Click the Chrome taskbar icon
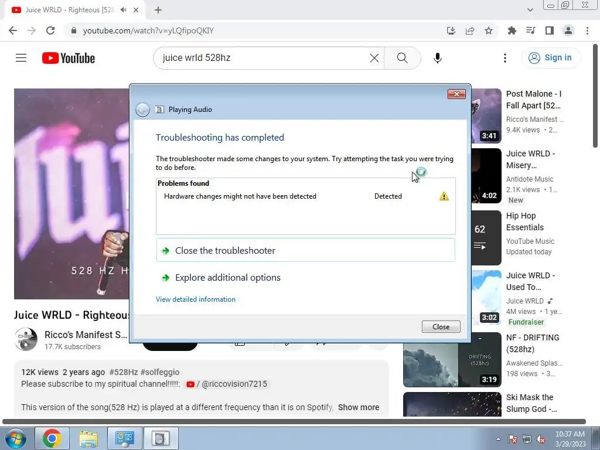The height and width of the screenshot is (450, 600). (x=52, y=438)
